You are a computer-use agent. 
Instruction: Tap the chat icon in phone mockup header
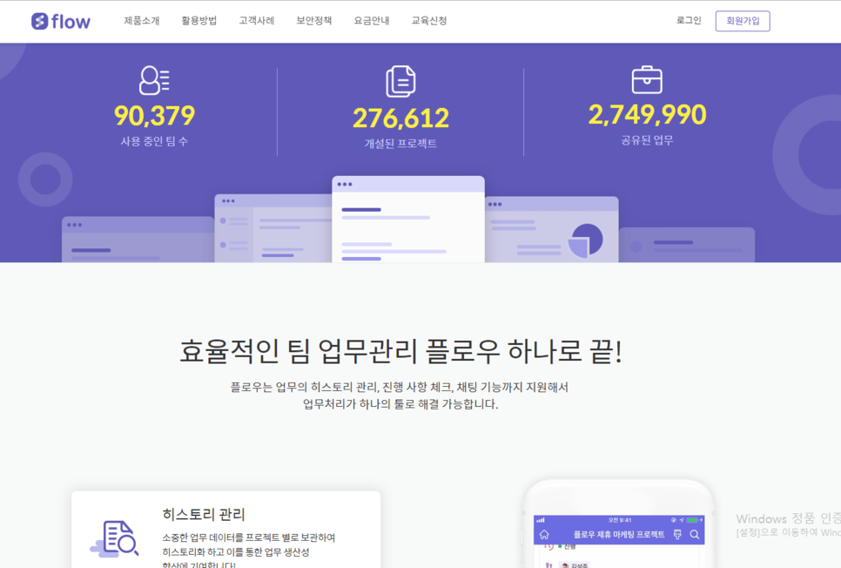(x=677, y=535)
